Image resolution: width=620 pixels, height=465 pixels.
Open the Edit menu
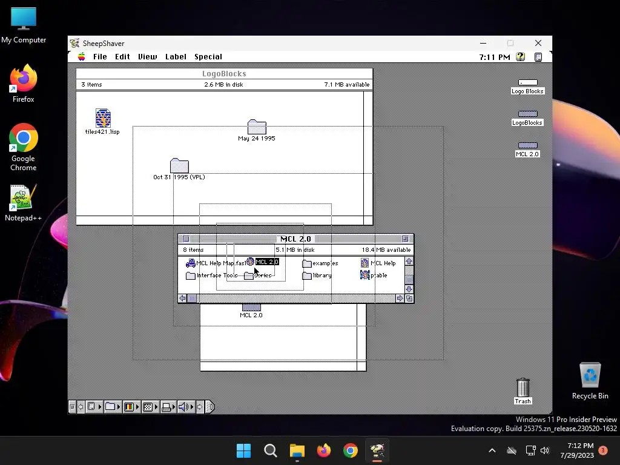[x=122, y=56]
